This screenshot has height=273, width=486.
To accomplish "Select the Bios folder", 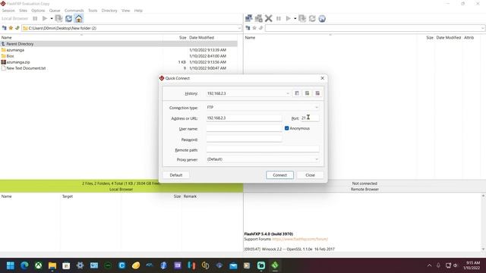I will pos(10,56).
